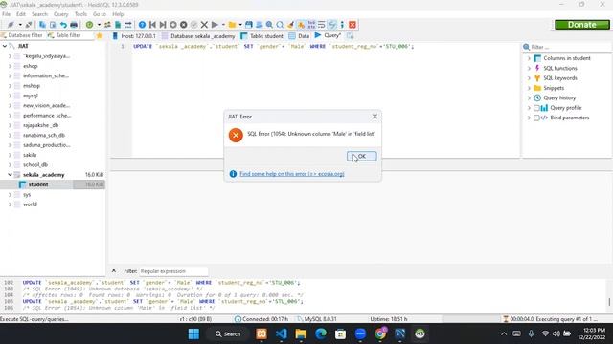Save the query with floppy disk icon
This screenshot has height=344, width=613.
[249, 25]
